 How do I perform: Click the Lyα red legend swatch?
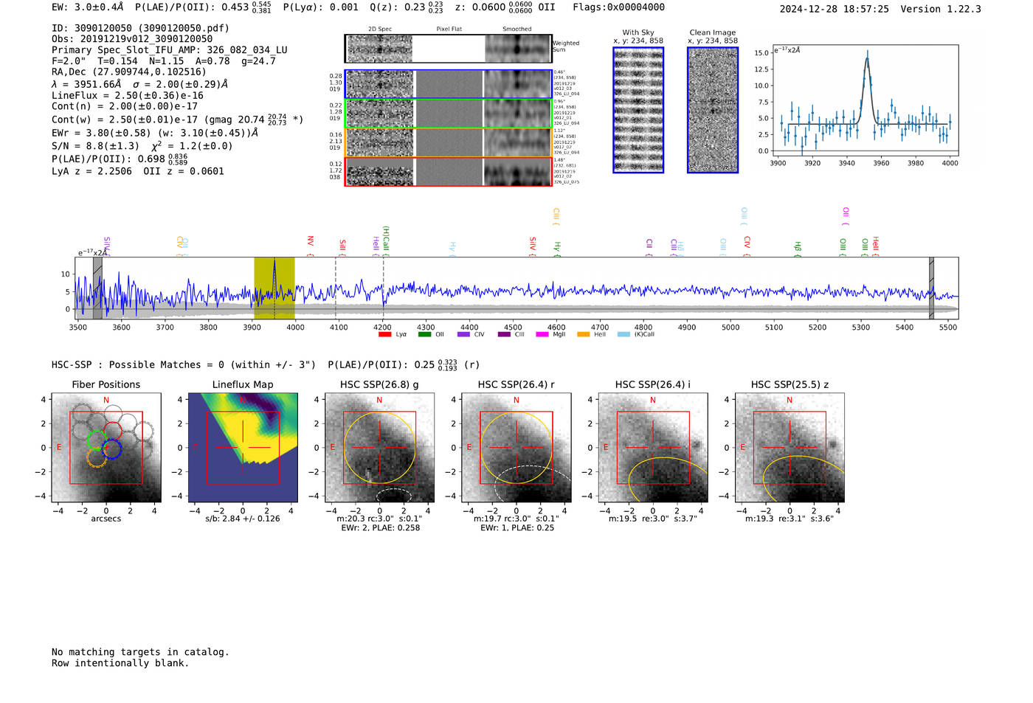(384, 335)
